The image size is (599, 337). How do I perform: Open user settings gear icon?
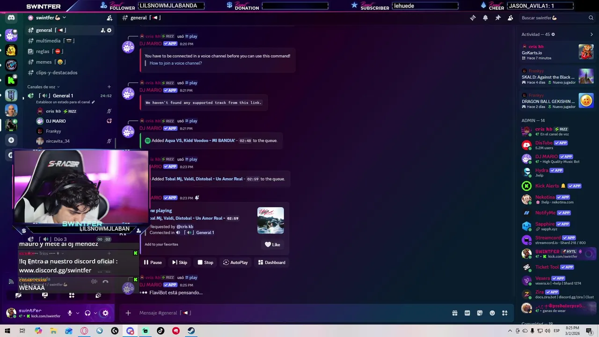point(105,313)
